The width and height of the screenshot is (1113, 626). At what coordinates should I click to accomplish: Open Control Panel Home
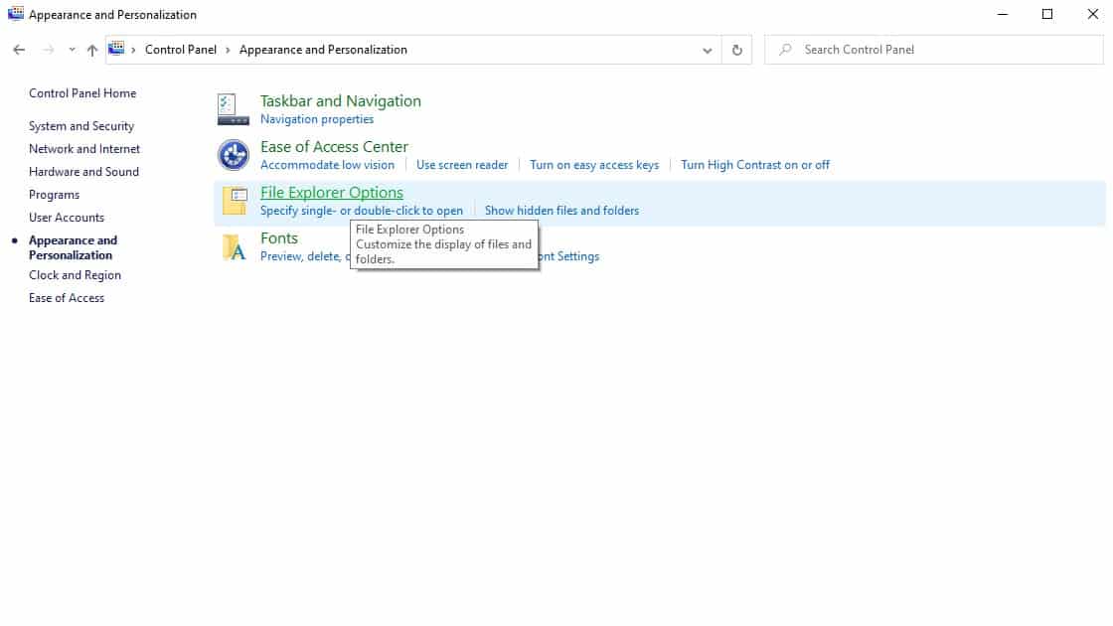(x=82, y=93)
